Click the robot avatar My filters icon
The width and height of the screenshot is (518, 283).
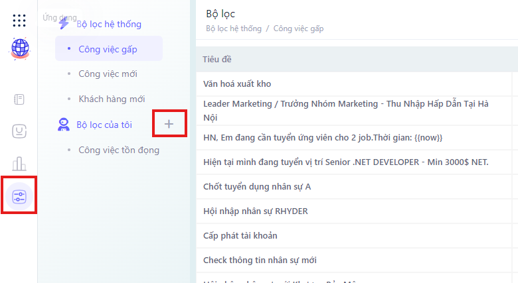click(64, 125)
